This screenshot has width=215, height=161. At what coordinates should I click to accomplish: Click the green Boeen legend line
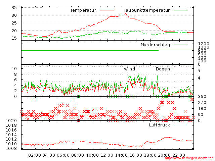pos(181,69)
